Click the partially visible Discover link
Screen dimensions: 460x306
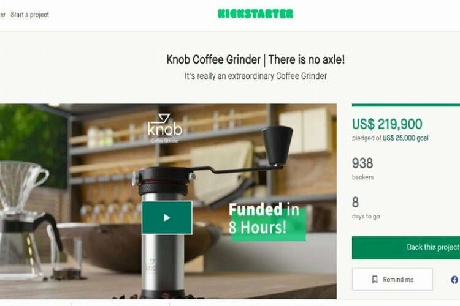coord(2,14)
